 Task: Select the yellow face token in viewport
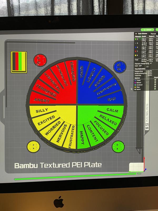(33, 147)
